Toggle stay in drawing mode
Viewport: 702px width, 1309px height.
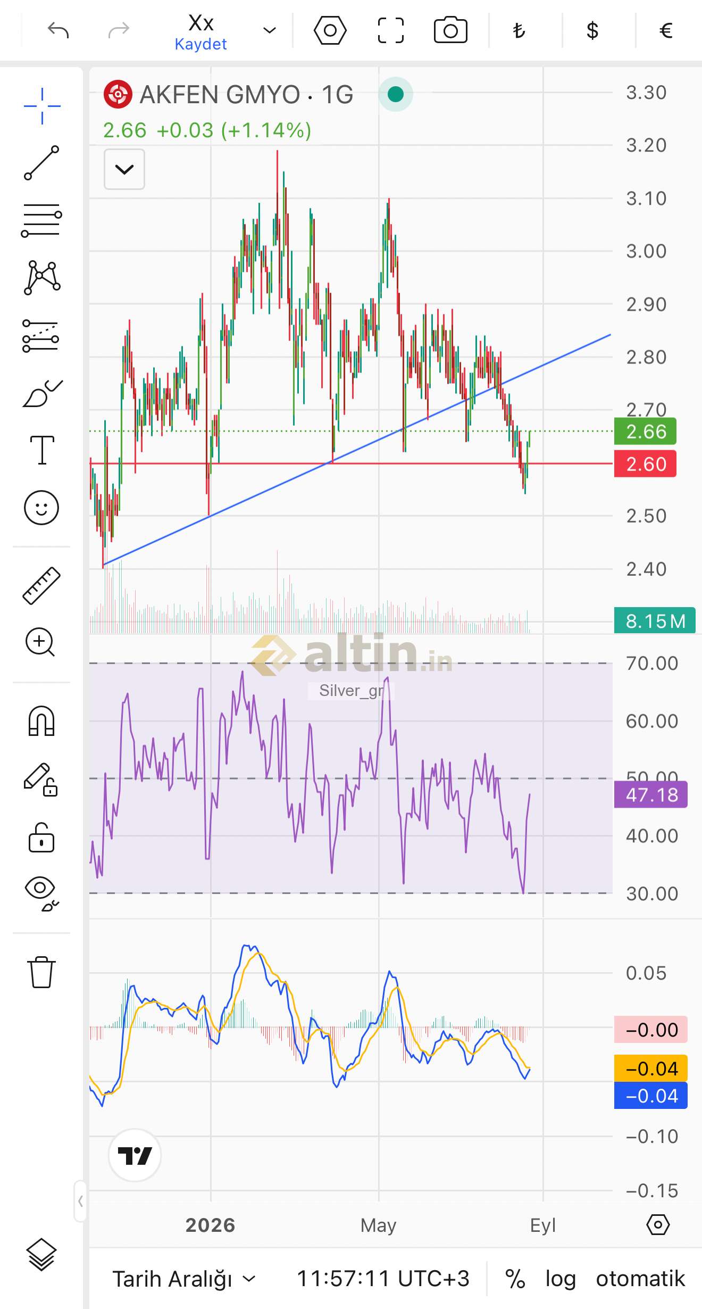pyautogui.click(x=41, y=780)
